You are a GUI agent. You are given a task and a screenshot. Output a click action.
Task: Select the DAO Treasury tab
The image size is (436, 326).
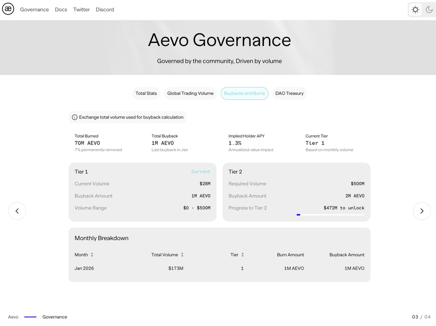coord(290,94)
